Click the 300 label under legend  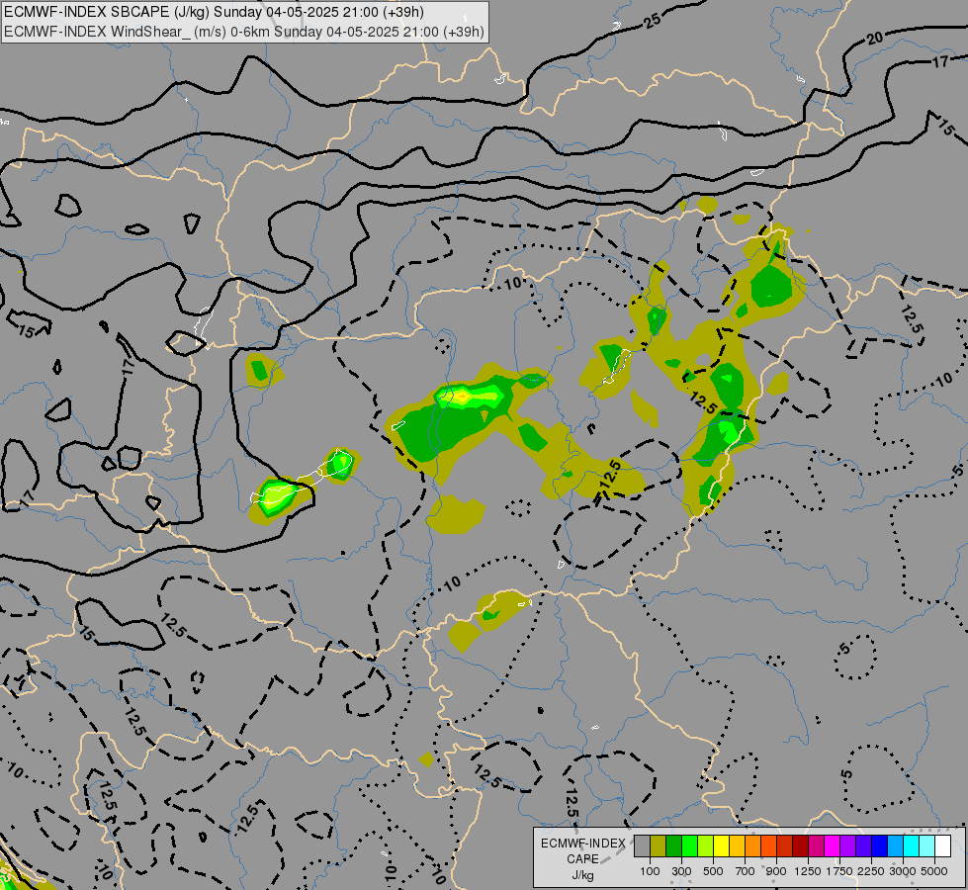[x=681, y=871]
